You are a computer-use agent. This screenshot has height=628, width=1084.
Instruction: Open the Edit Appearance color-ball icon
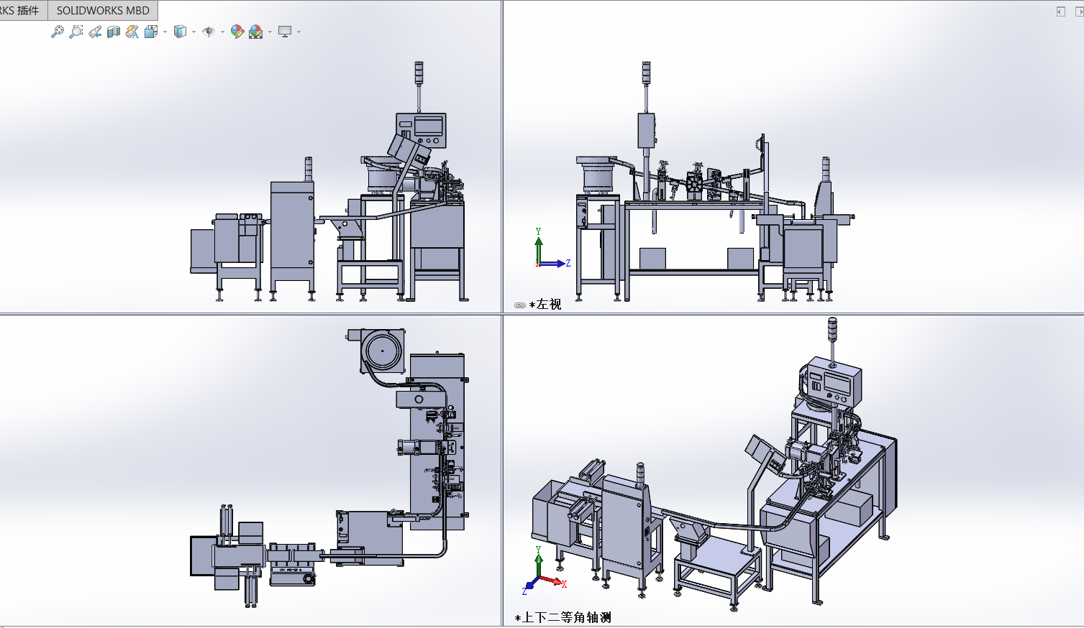(x=237, y=32)
